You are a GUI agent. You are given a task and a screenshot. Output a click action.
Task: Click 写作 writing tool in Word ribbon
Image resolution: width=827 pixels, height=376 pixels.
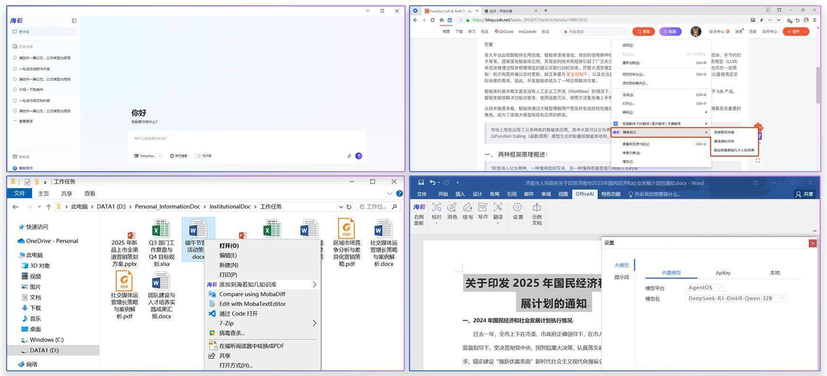coord(483,211)
